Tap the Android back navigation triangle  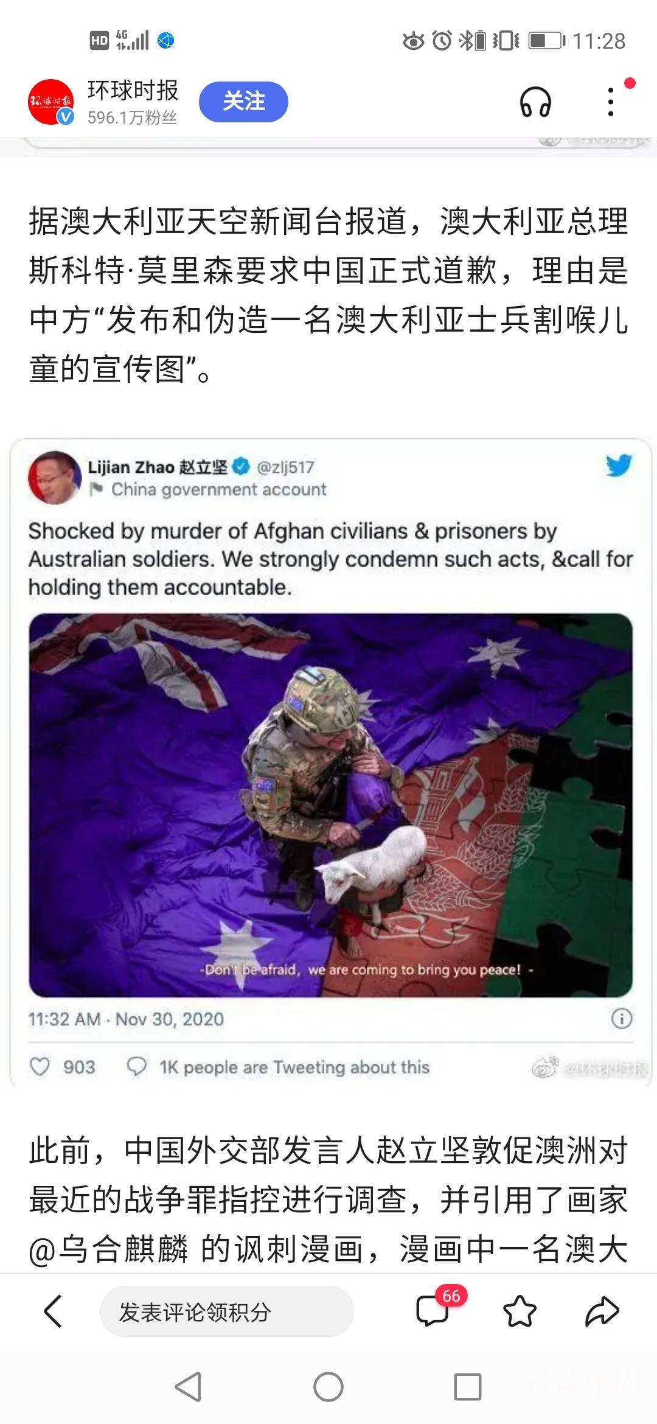188,1387
